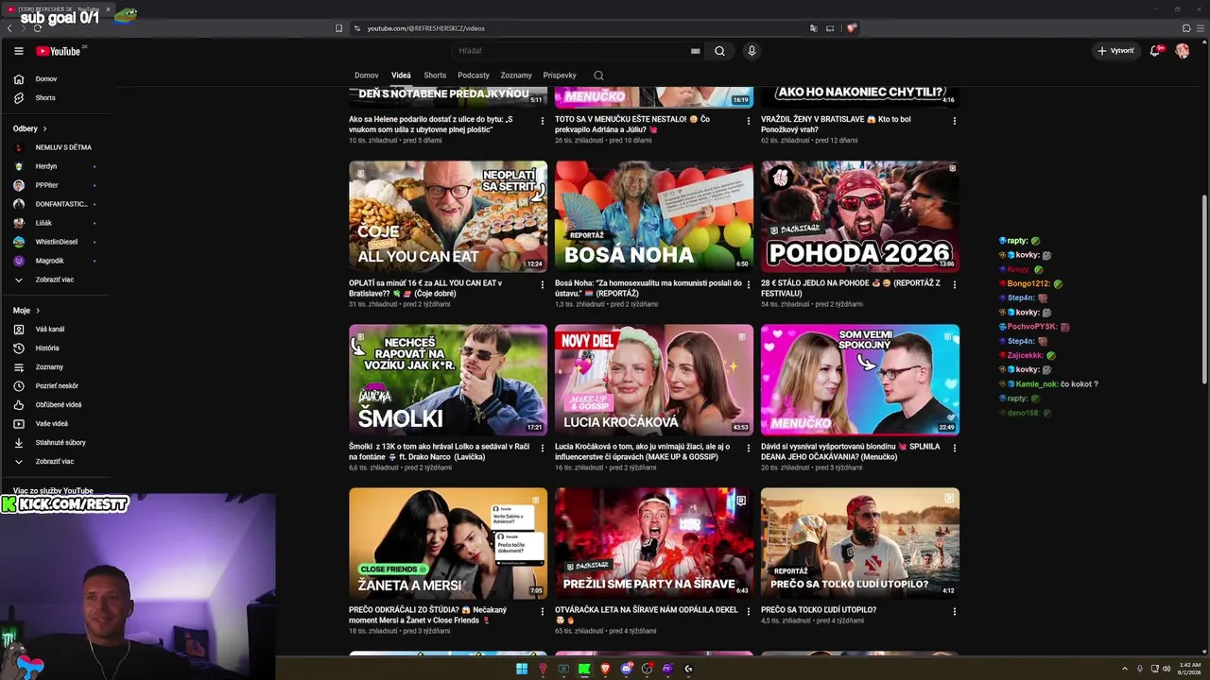Open video title about Šmolki z 13K
Image resolution: width=1210 pixels, height=680 pixels.
pos(439,451)
